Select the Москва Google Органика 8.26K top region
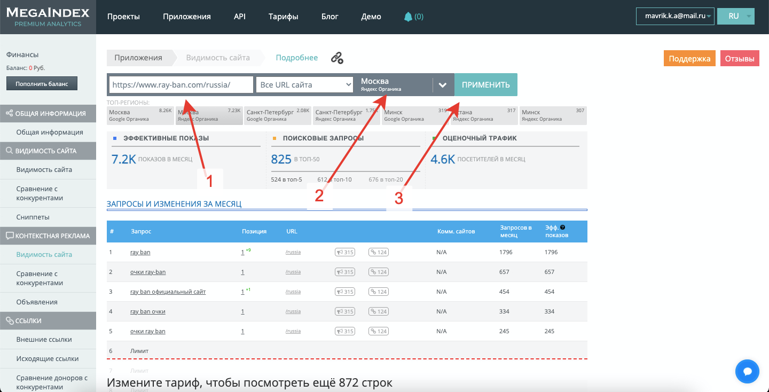The width and height of the screenshot is (769, 392). pos(140,115)
